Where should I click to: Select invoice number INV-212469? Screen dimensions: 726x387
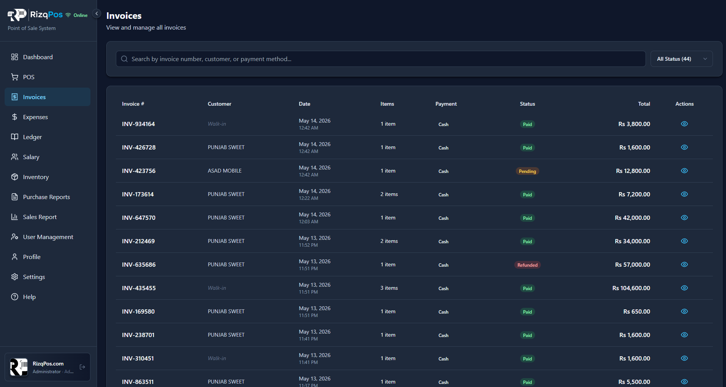138,241
